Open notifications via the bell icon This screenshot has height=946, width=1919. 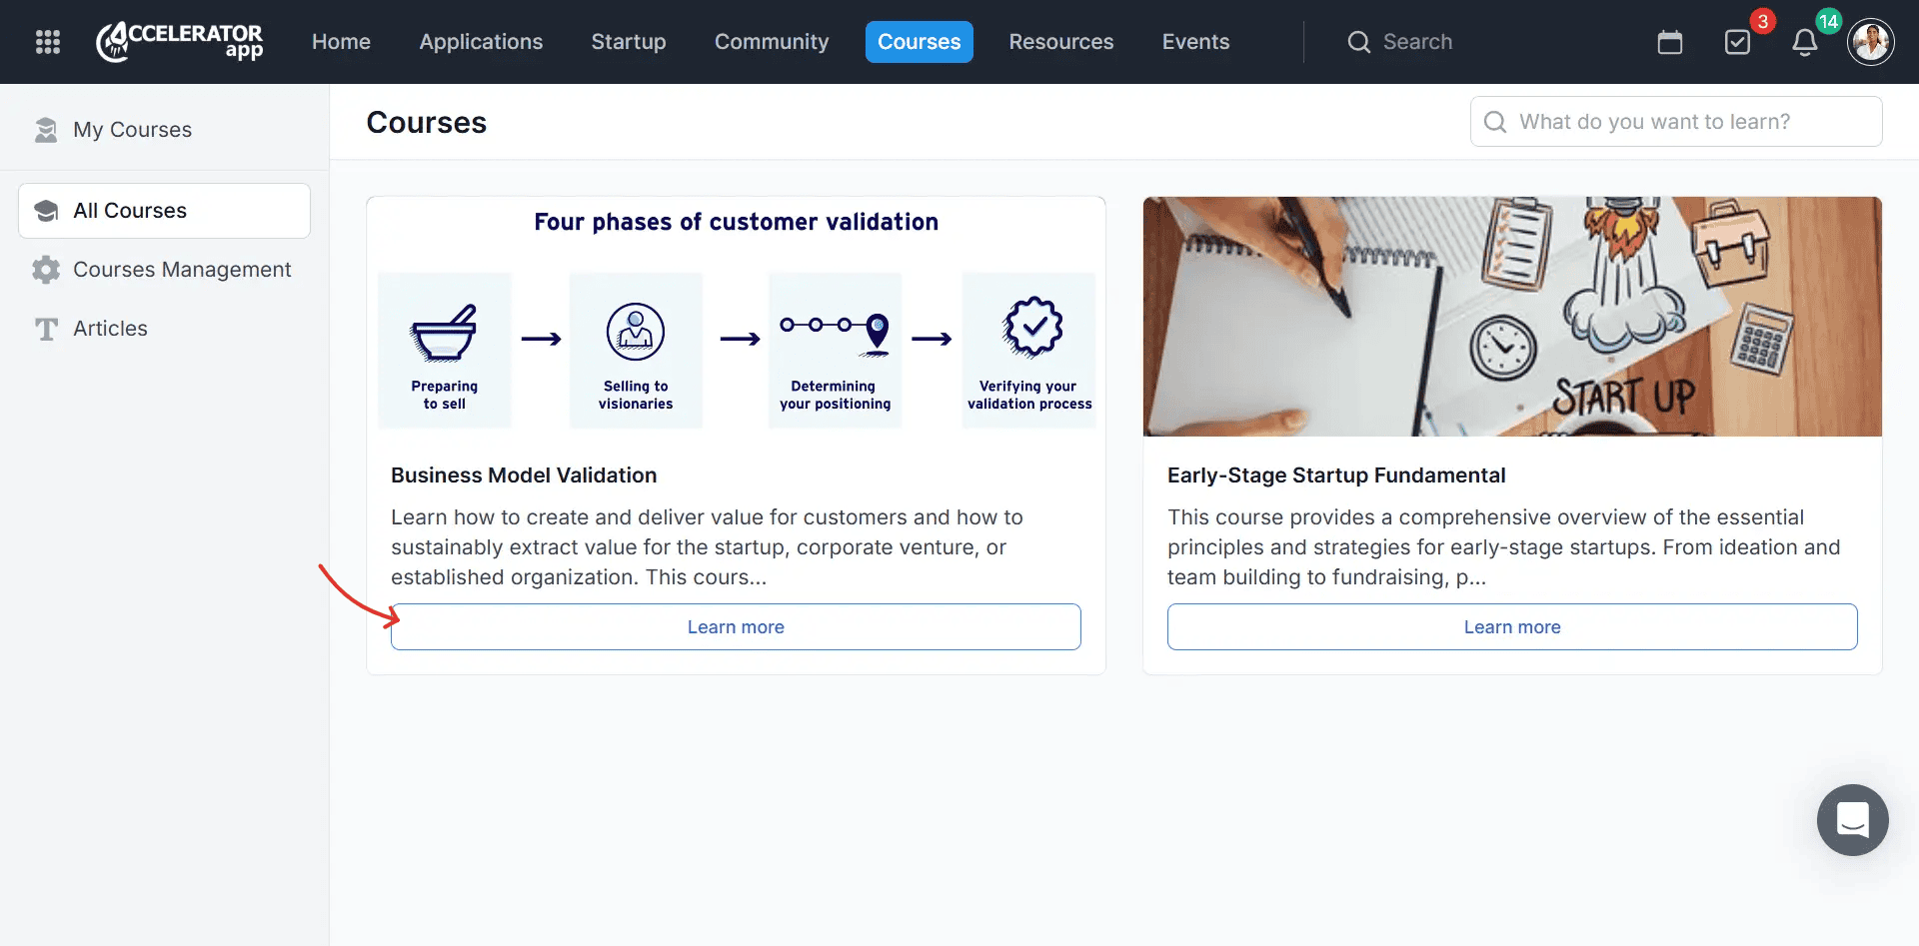click(1805, 42)
